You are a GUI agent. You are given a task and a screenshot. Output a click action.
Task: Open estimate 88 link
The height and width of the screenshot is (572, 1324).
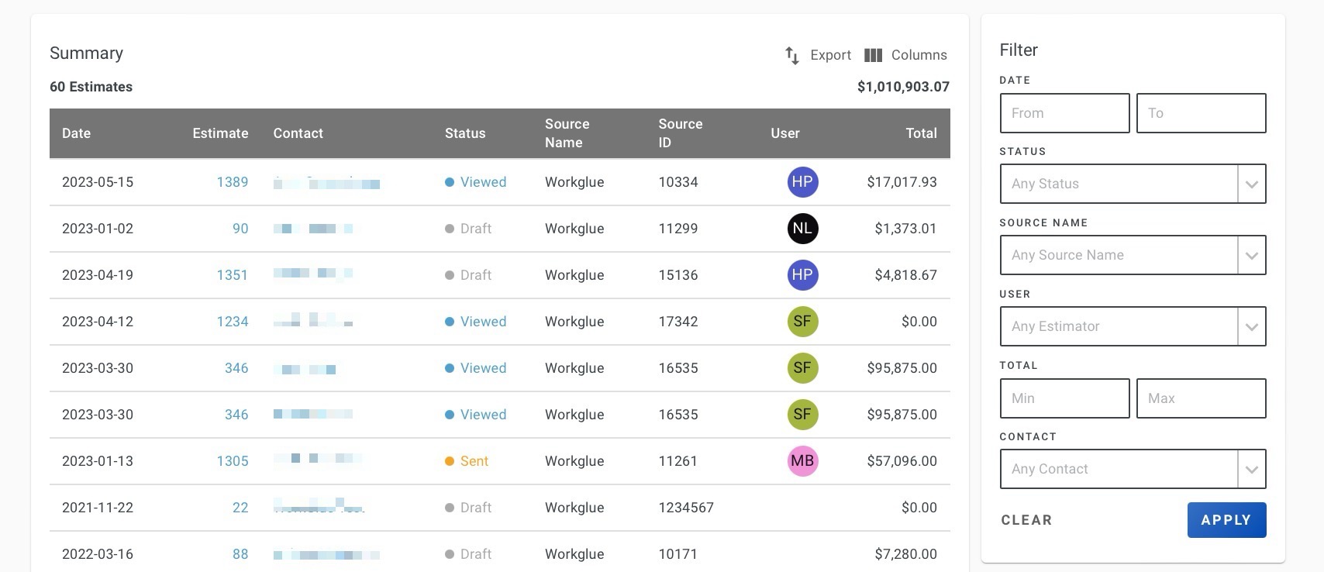pyautogui.click(x=240, y=554)
